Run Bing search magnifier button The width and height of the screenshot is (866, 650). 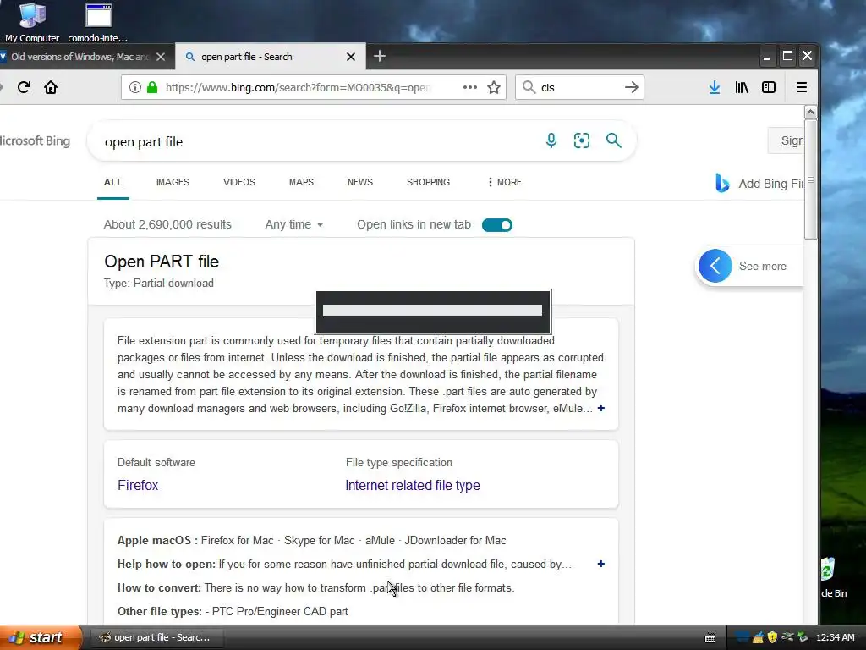(x=614, y=140)
